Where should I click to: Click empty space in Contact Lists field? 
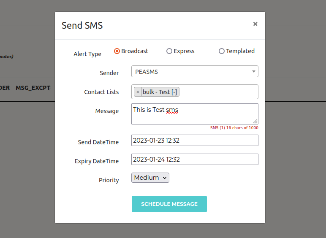click(220, 92)
